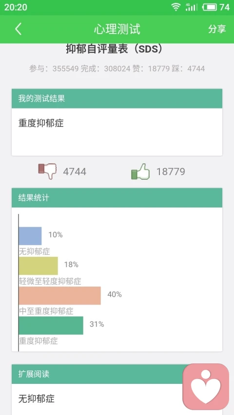Select the green 31% 重度抑郁症 bar
The width and height of the screenshot is (234, 415).
pos(51,325)
